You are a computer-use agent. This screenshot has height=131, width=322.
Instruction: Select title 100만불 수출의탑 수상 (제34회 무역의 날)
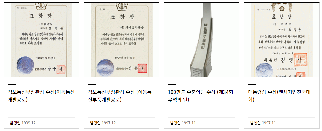click(200, 96)
